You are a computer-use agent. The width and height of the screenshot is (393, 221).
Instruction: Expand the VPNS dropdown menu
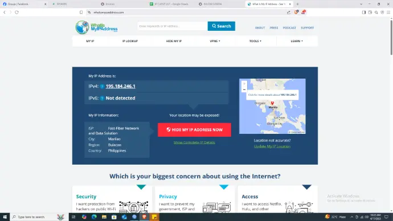pos(215,41)
